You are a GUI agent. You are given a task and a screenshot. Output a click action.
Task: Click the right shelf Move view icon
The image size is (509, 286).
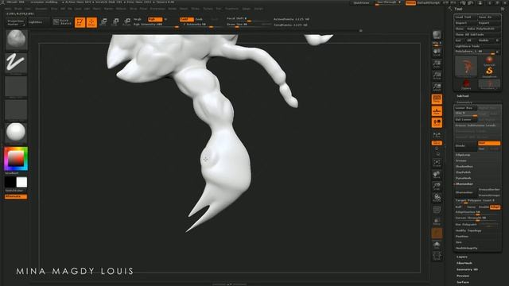point(437,175)
